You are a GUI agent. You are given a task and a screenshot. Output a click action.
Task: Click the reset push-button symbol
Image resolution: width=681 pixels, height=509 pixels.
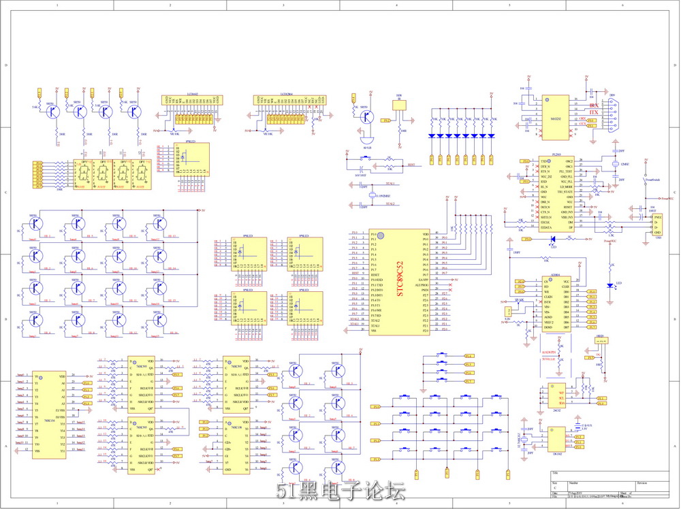pos(366,158)
